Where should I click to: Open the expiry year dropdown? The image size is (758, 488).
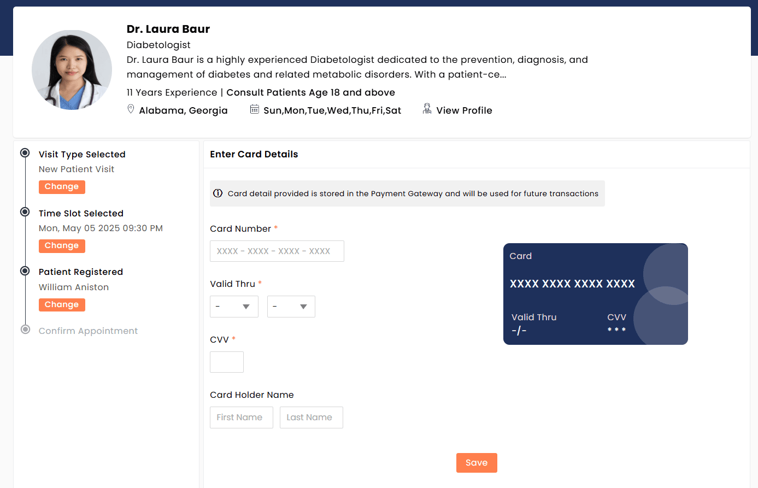[x=291, y=307]
